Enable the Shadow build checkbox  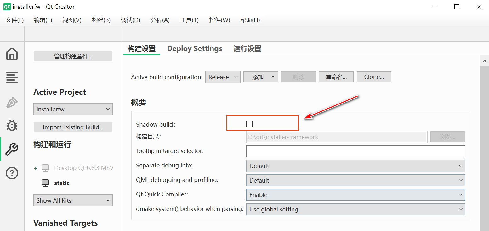click(x=249, y=124)
